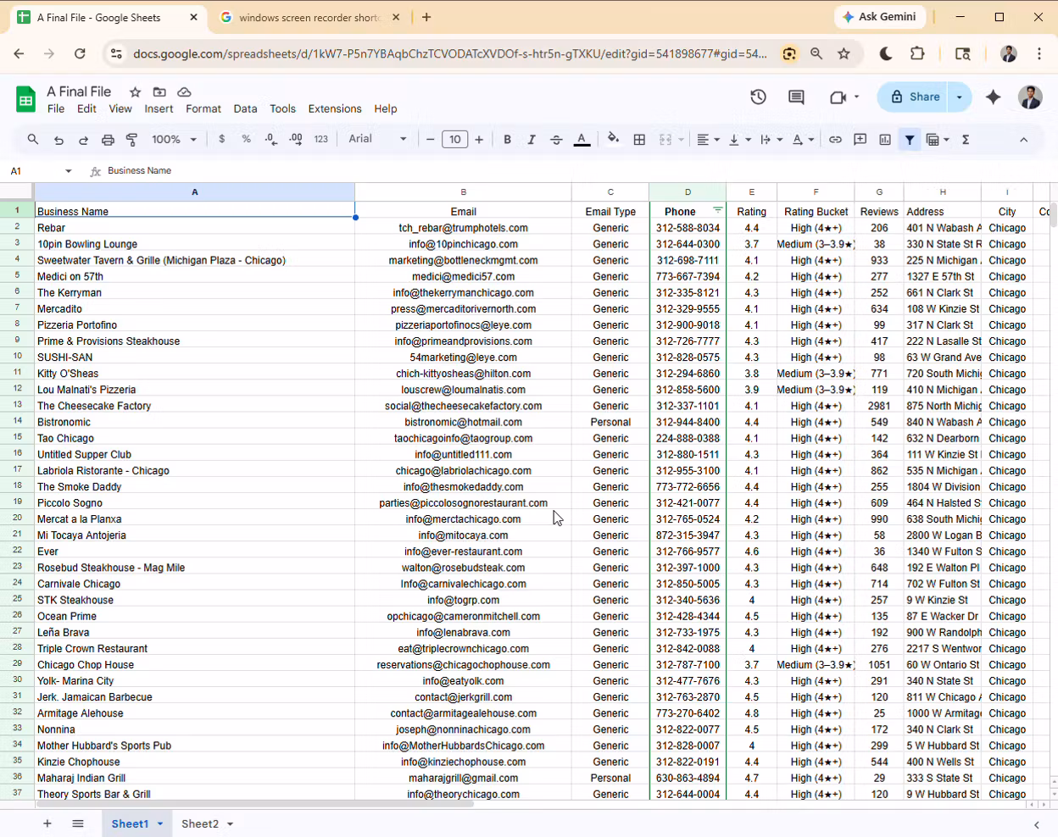This screenshot has height=837, width=1058.
Task: Switch to windows screen recorder tab
Action: point(309,18)
